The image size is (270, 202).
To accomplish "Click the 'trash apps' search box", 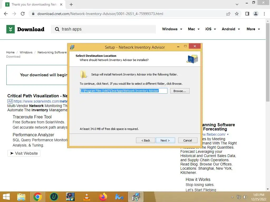I will point(103,29).
